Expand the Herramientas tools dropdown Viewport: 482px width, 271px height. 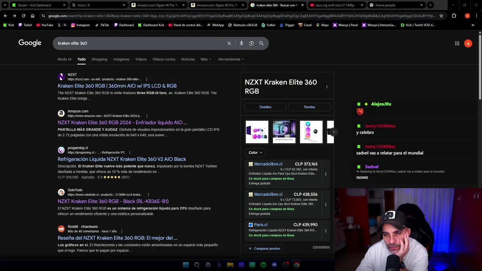[231, 59]
